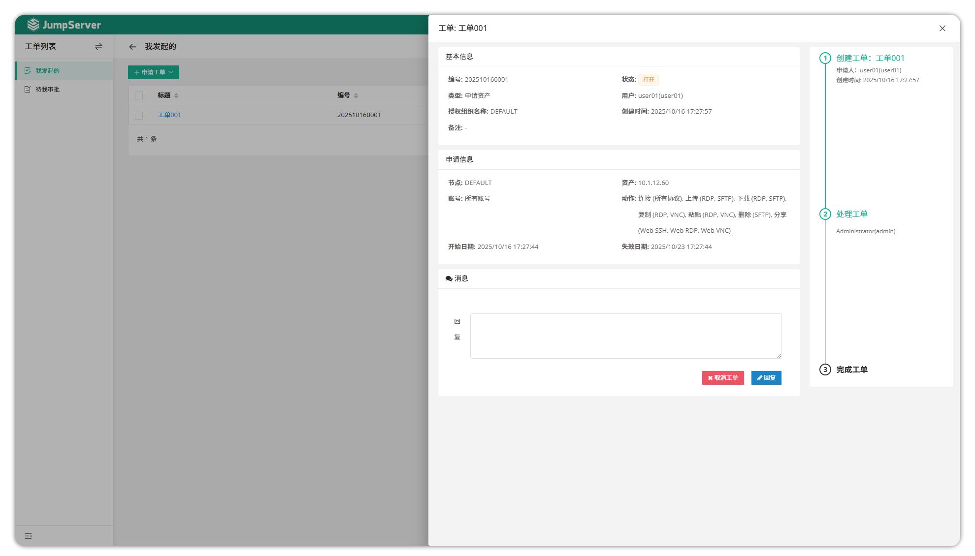Open the 申请工单 dropdown button
The height and width of the screenshot is (556, 975).
(154, 72)
